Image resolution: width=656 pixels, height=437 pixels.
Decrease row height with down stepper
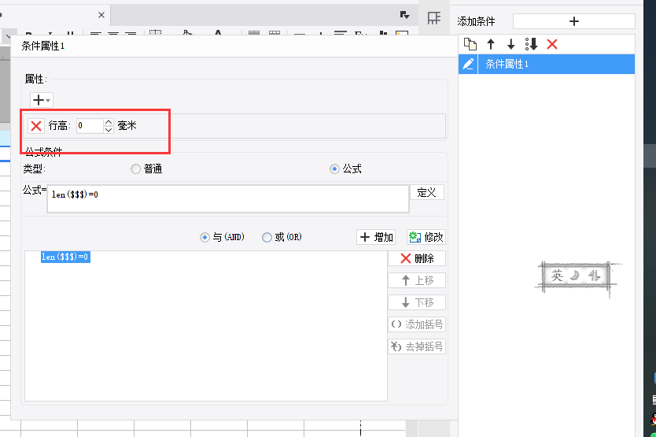click(109, 129)
